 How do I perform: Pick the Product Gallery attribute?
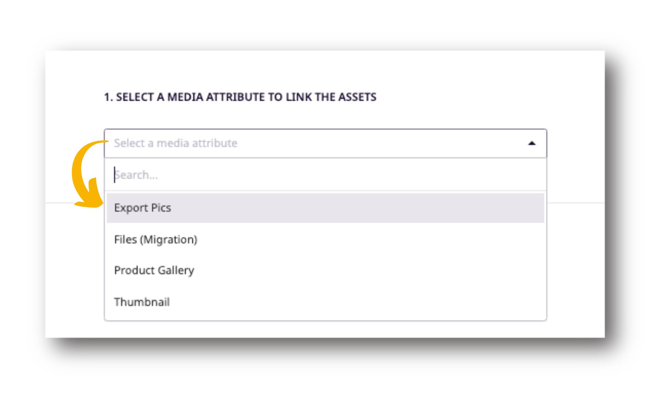tap(154, 270)
